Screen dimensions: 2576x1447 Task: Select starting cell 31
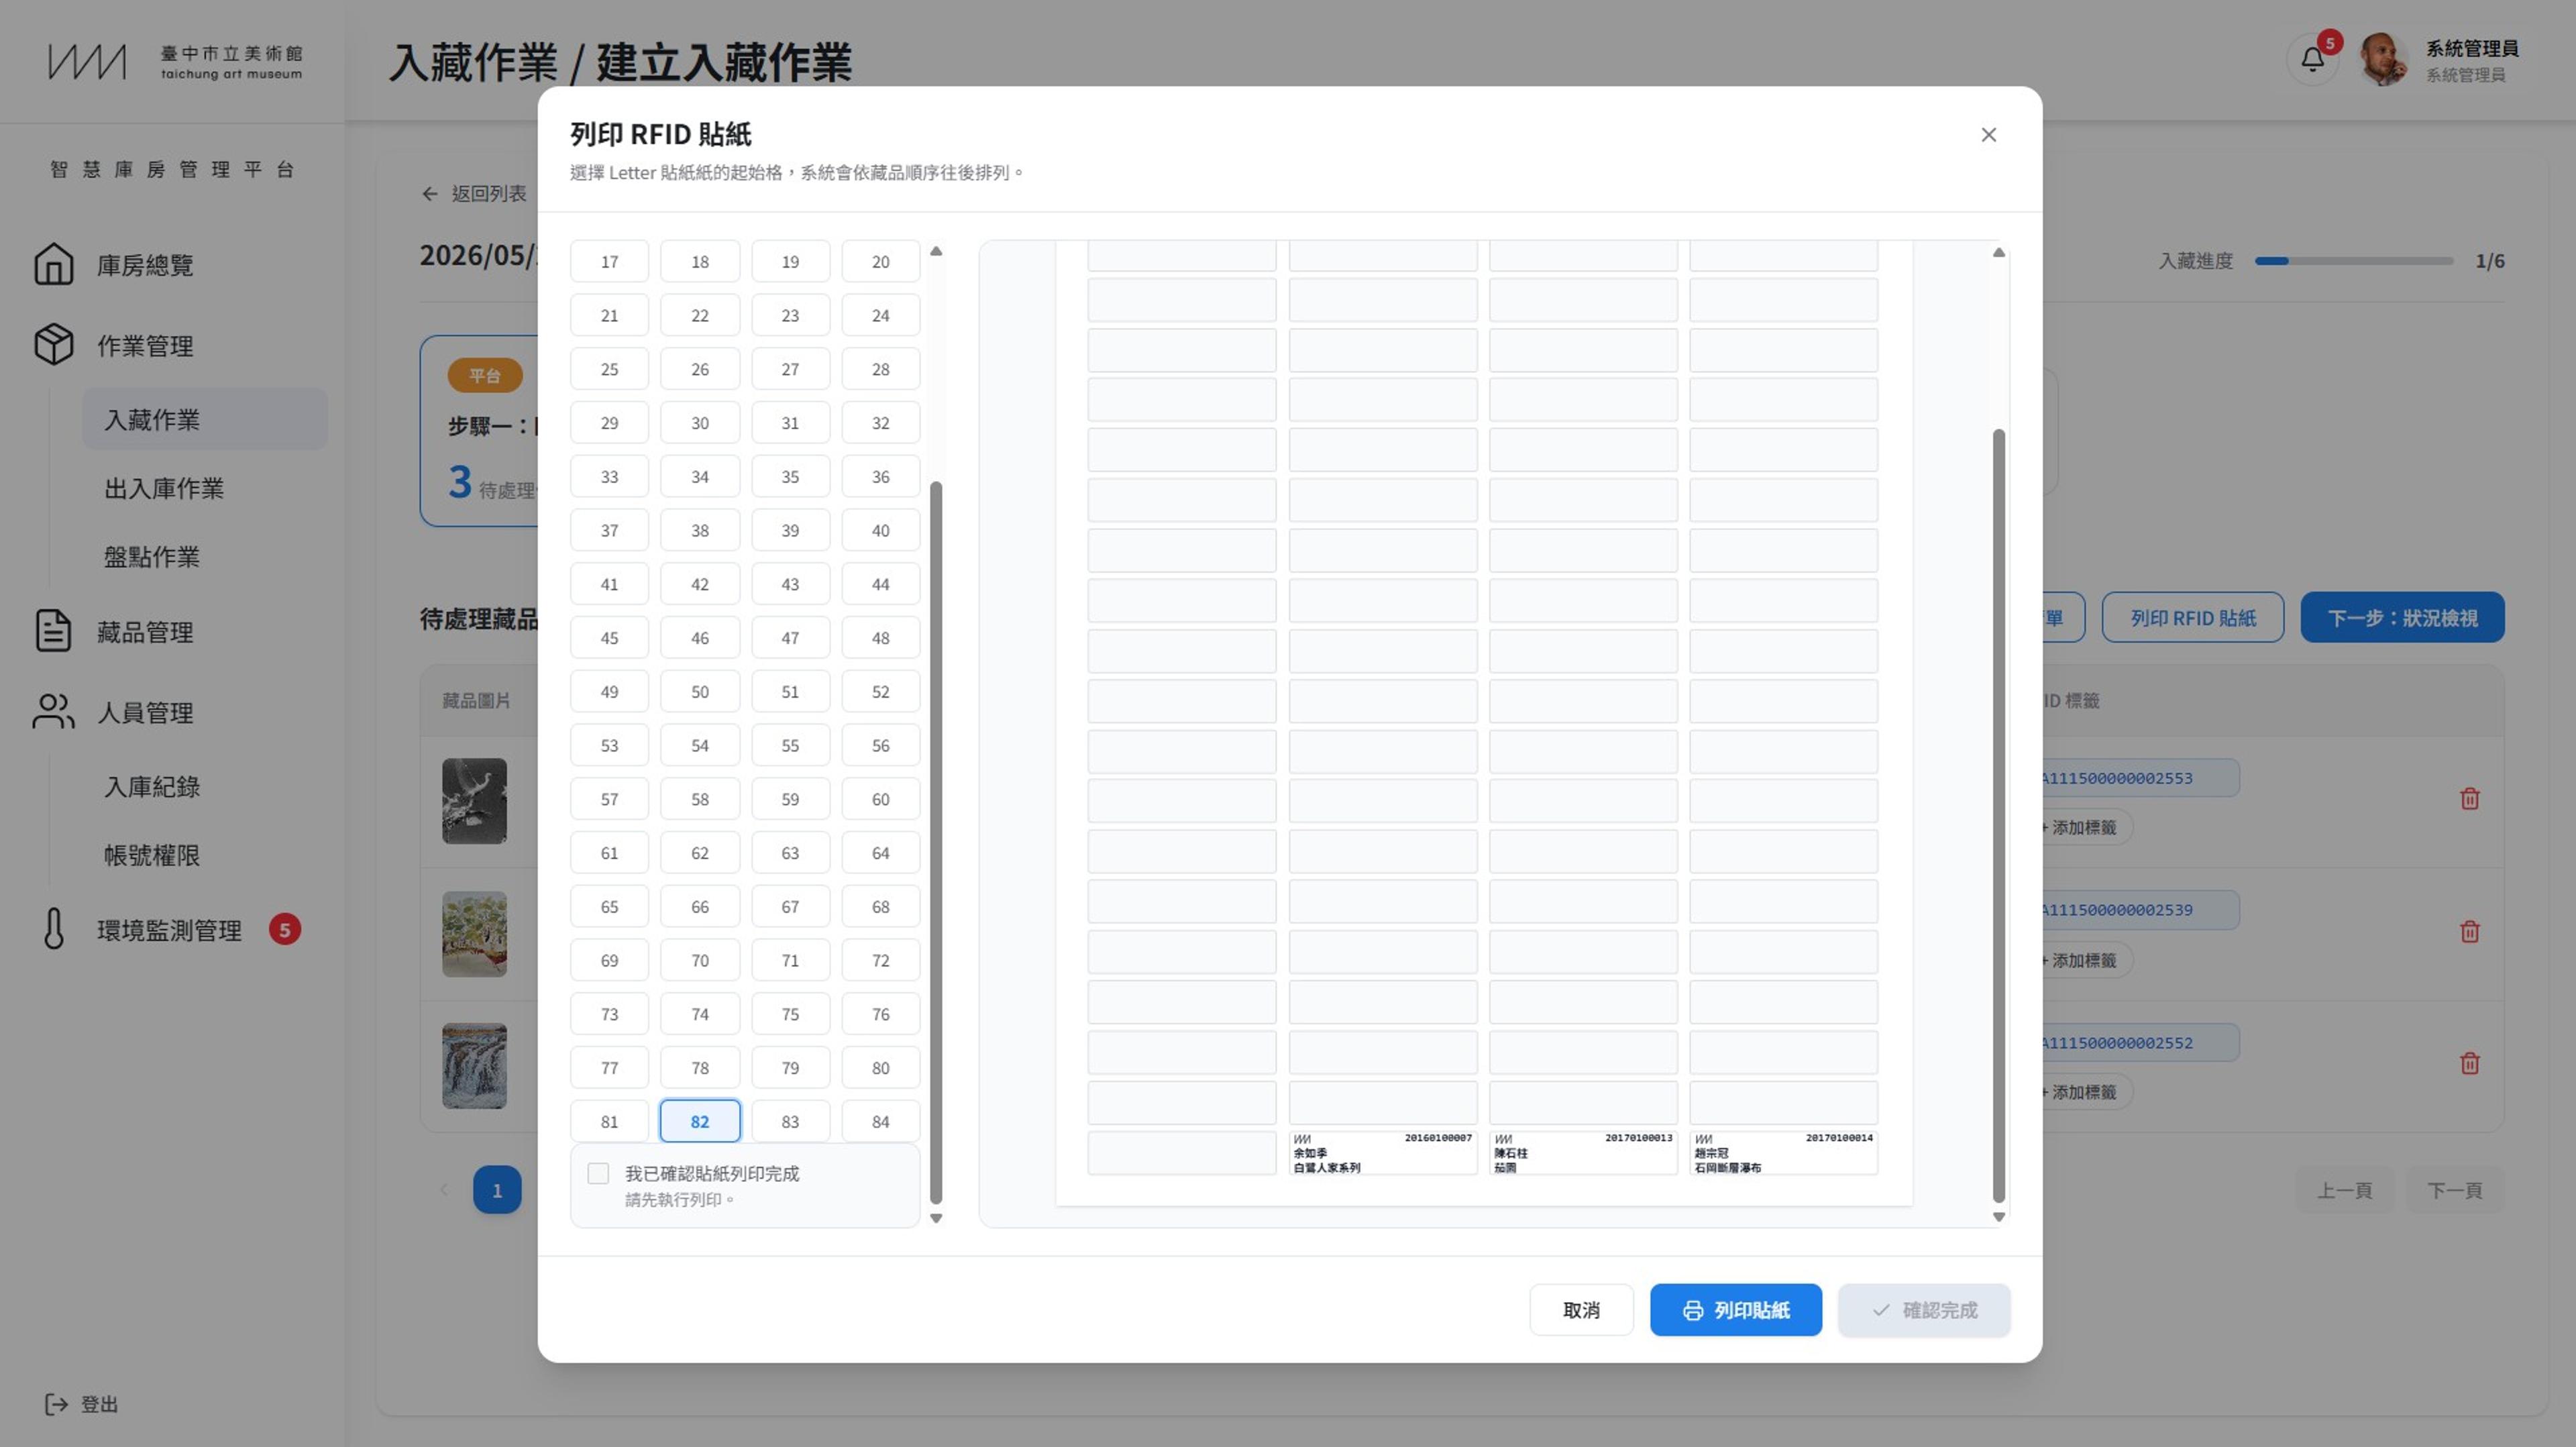[790, 423]
